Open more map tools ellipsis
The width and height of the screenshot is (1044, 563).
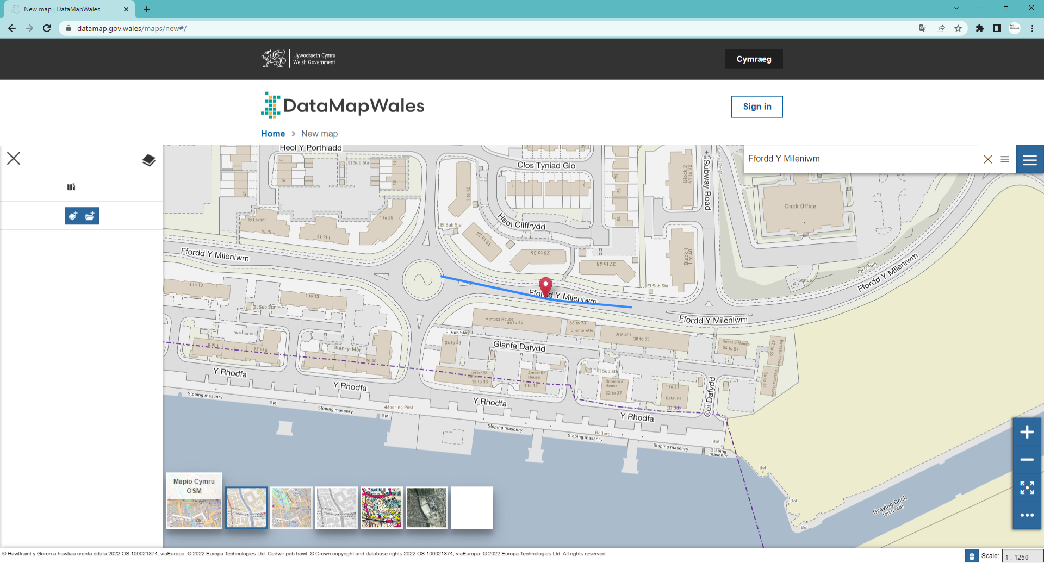[x=1027, y=515]
